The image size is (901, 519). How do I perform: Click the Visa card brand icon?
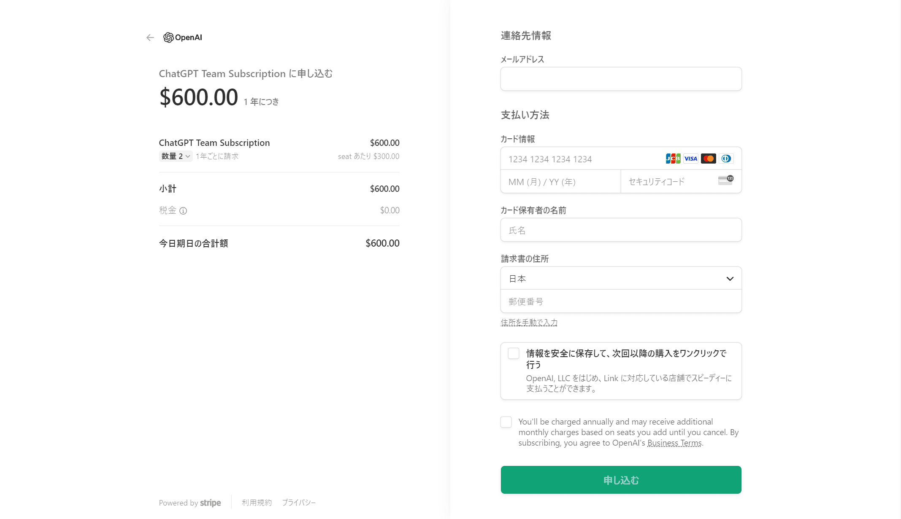click(691, 159)
